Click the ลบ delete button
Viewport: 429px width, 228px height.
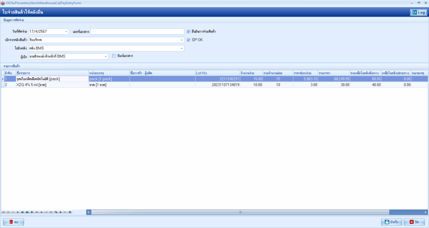[x=14, y=222]
